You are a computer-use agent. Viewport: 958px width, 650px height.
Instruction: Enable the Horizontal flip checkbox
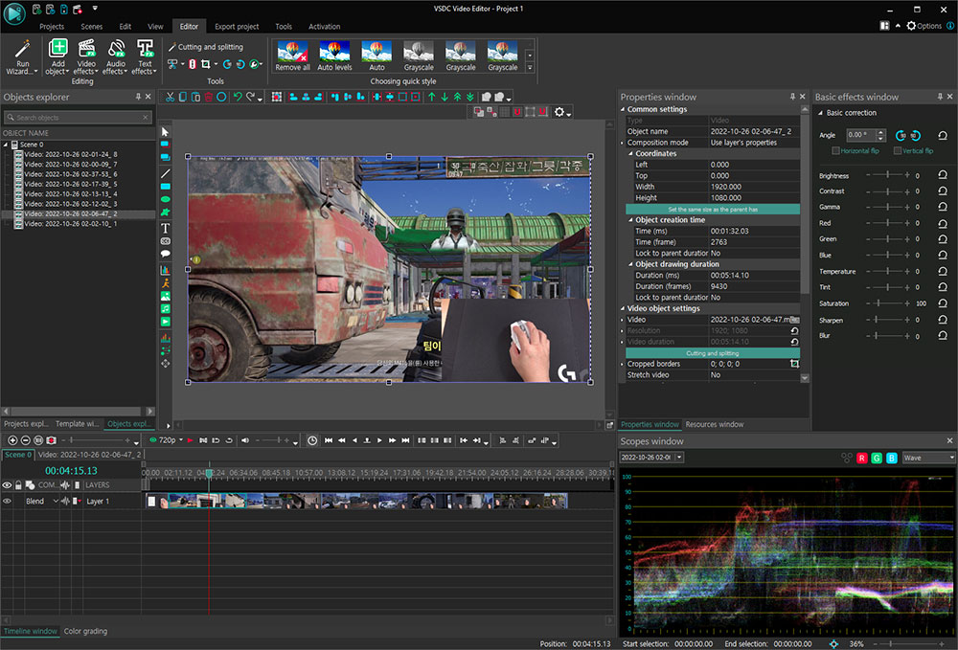836,151
